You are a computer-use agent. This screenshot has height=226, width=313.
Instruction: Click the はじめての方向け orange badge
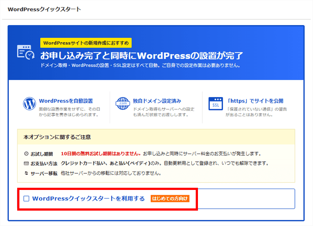tap(170, 199)
